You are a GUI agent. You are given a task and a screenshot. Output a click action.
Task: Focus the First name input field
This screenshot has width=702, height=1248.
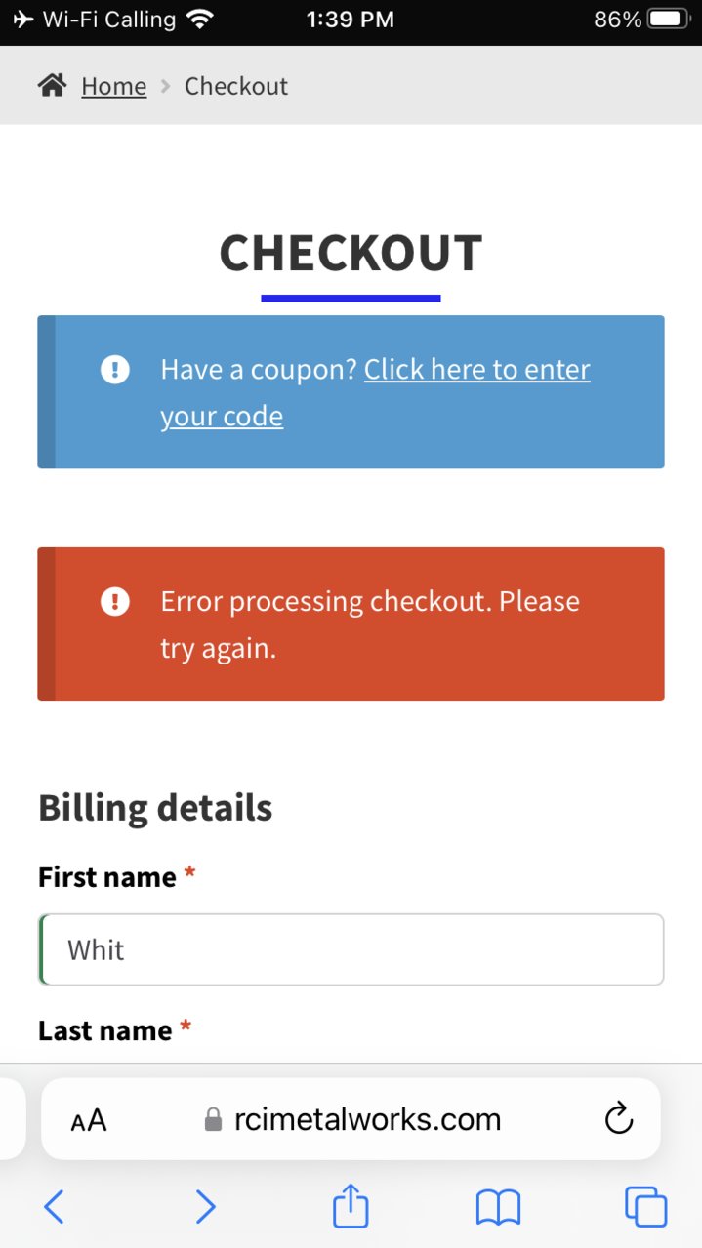(x=351, y=949)
